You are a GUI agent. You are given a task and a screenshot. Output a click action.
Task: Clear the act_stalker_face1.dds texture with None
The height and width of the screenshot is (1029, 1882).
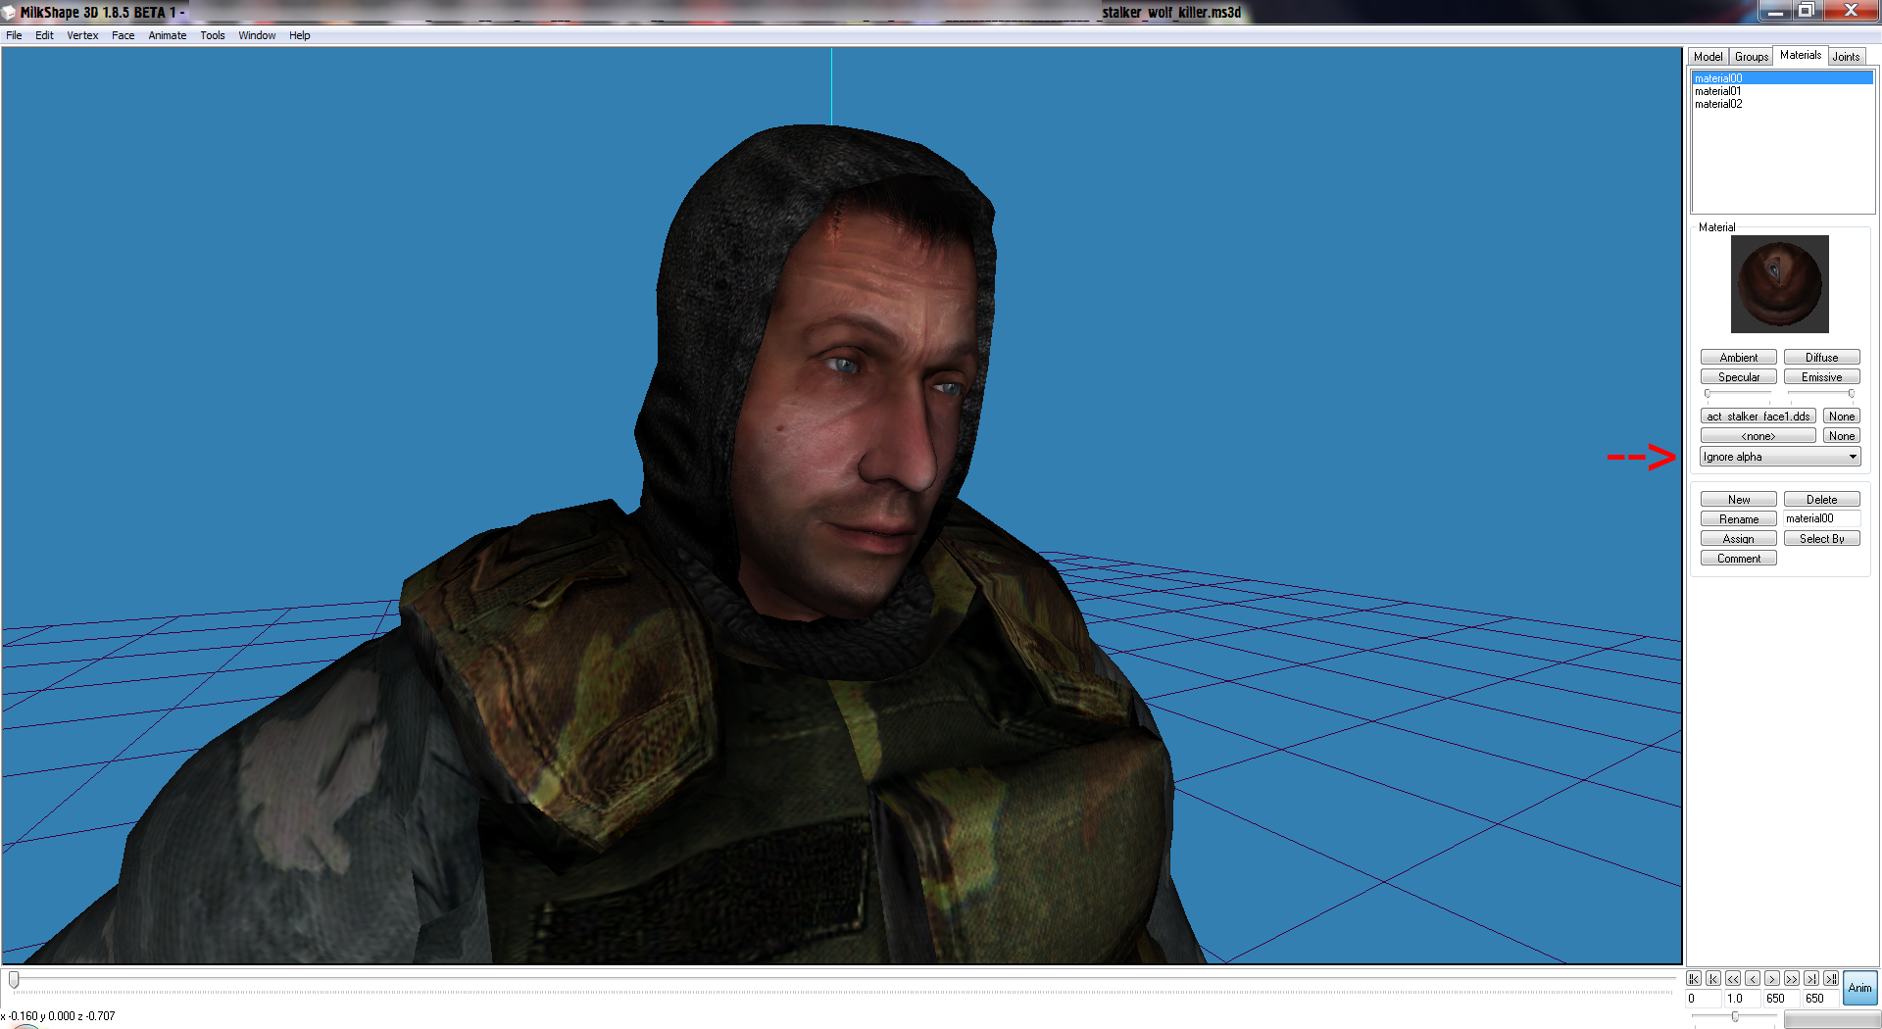(x=1842, y=416)
